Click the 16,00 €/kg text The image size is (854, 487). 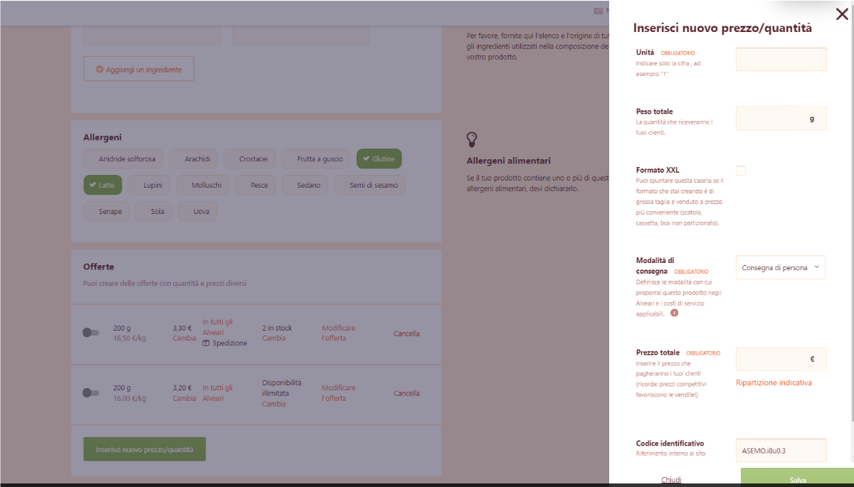coord(130,398)
